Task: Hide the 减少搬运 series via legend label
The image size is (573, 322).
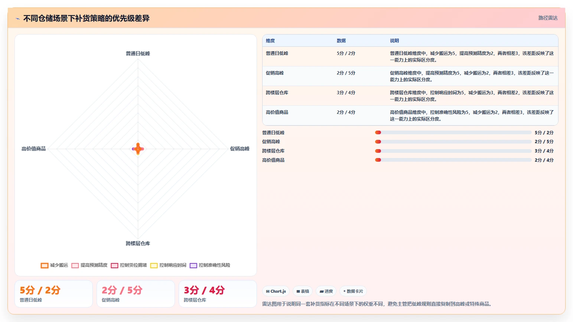Action: coord(59,265)
